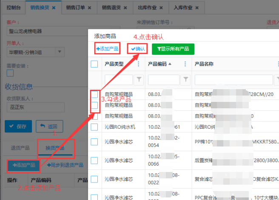Open 产品编码 column options menu (three dots)
The image size is (279, 200).
tap(185, 64)
